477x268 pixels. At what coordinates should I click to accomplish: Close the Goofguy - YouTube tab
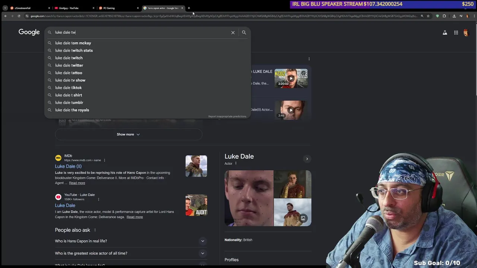point(93,8)
